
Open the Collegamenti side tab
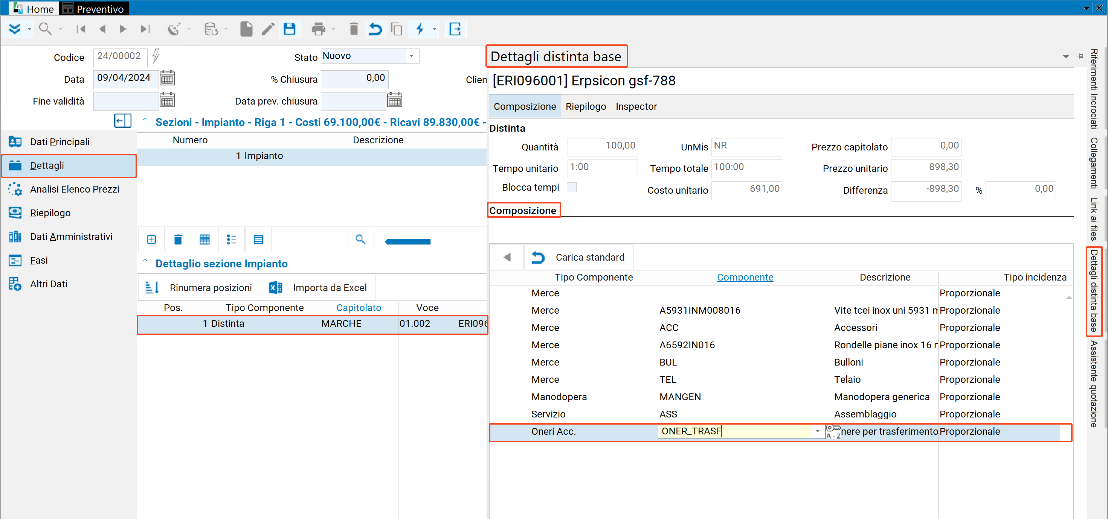[1093, 163]
